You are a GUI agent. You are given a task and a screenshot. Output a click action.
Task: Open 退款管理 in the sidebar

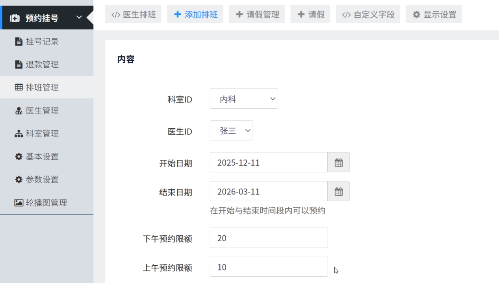coord(42,65)
